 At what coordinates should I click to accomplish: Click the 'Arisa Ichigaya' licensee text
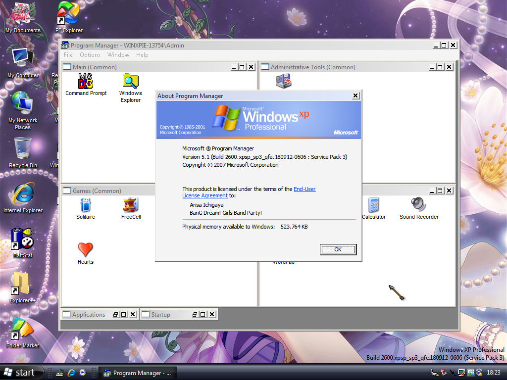pos(206,205)
